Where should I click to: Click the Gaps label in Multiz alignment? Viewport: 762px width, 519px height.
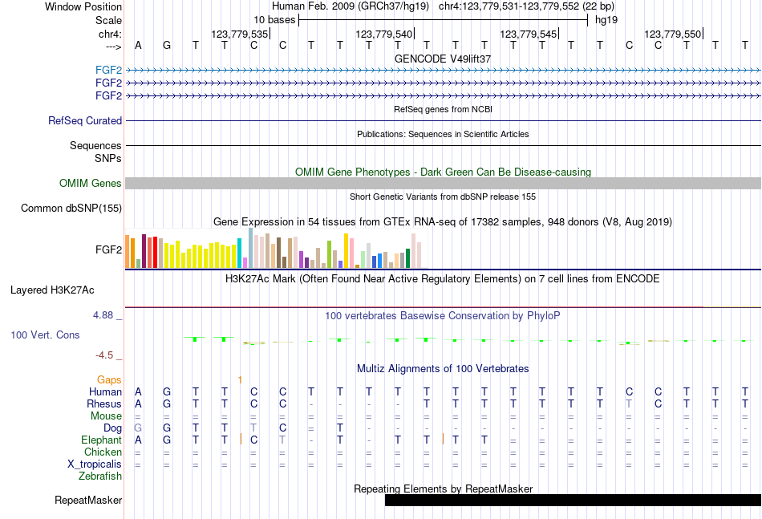109,379
